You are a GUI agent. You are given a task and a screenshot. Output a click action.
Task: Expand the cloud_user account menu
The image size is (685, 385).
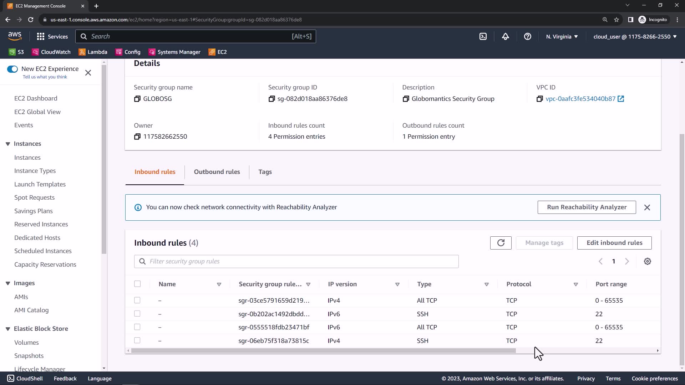(x=635, y=36)
